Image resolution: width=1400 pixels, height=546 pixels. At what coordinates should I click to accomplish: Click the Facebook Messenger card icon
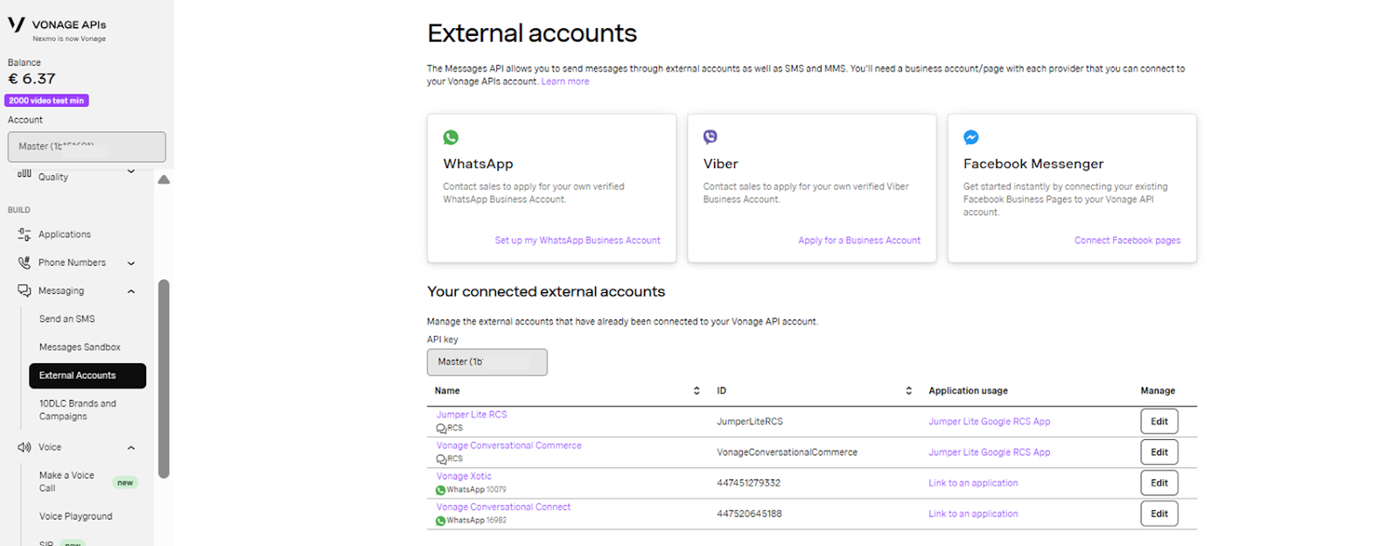971,137
